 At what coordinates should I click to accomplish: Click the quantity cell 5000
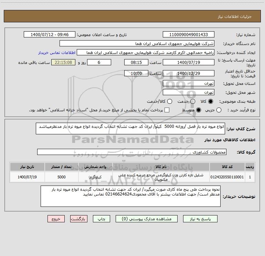(x=62, y=177)
